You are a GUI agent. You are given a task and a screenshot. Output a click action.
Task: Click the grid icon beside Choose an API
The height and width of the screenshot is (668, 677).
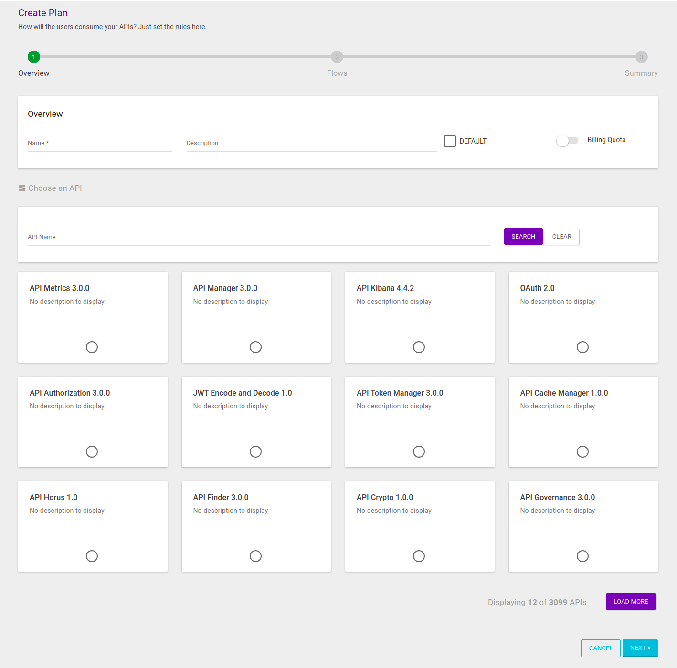tap(22, 188)
